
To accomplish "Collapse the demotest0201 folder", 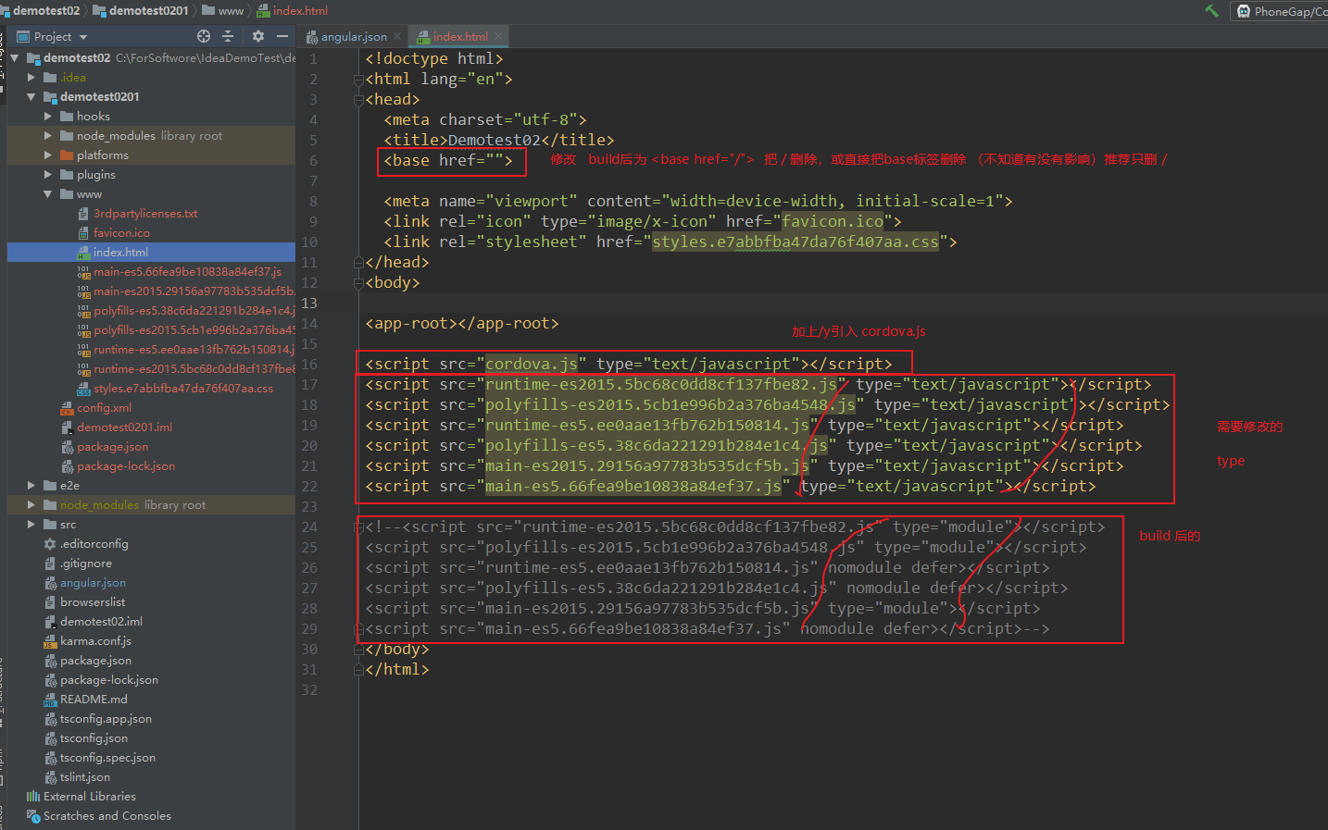I will click(31, 96).
